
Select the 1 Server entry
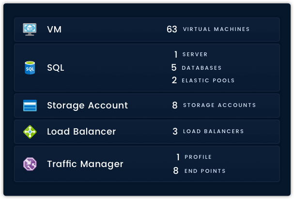[191, 55]
